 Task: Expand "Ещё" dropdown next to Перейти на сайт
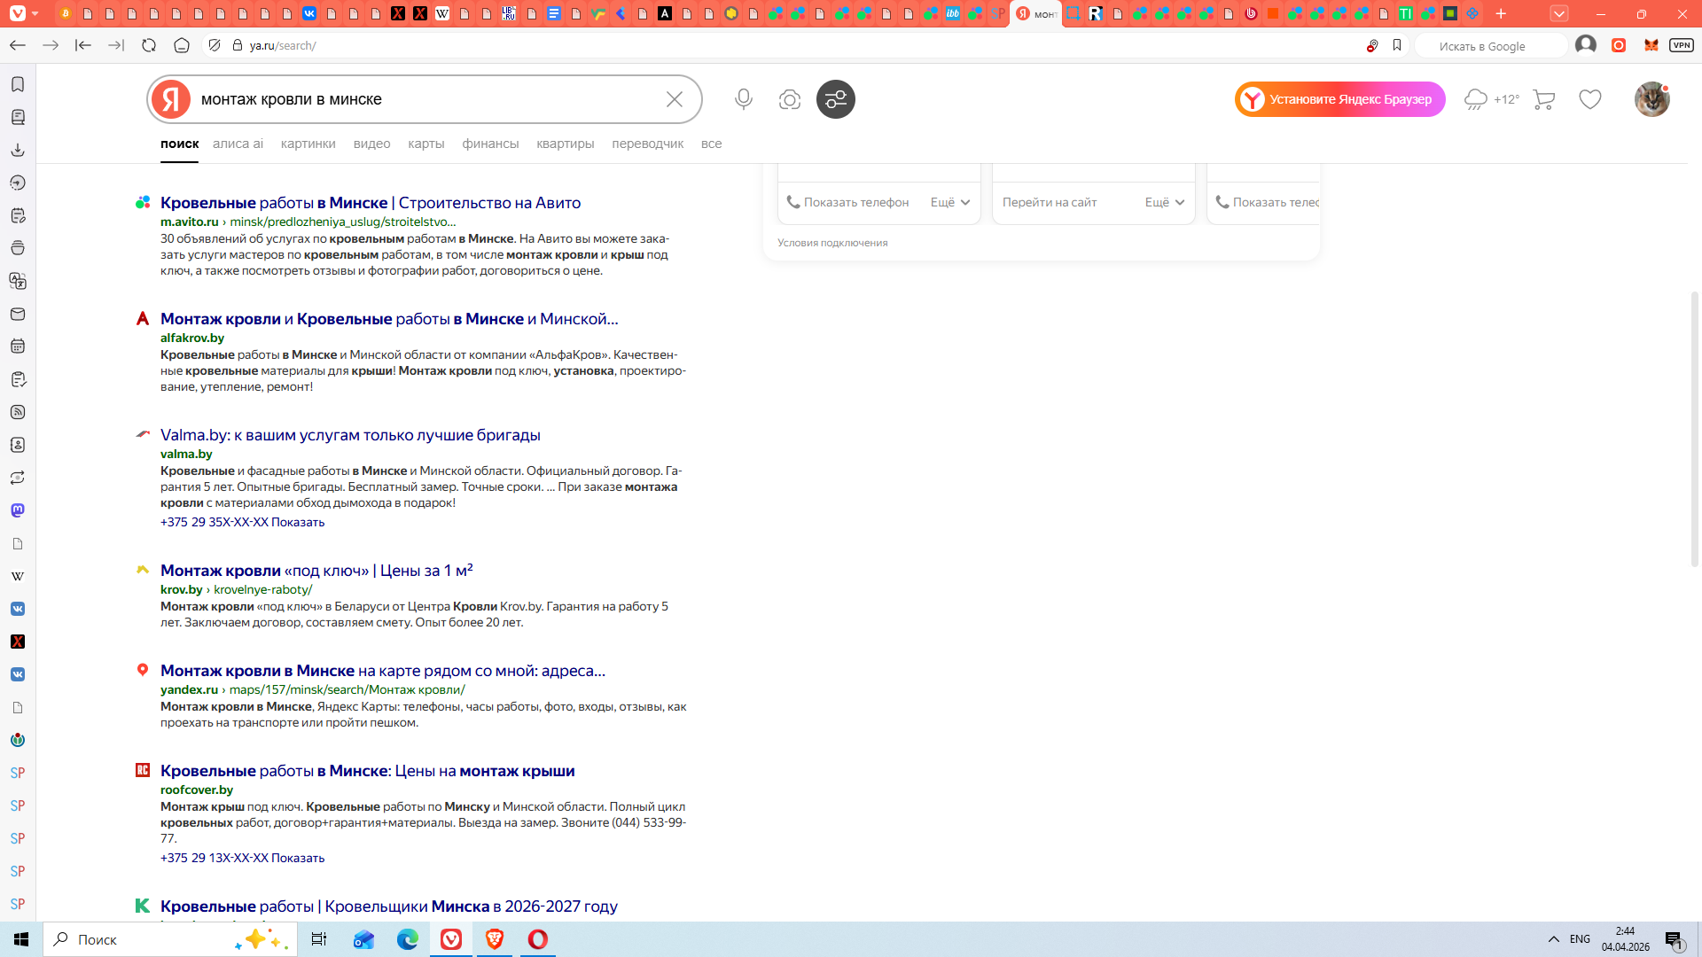coord(1164,202)
